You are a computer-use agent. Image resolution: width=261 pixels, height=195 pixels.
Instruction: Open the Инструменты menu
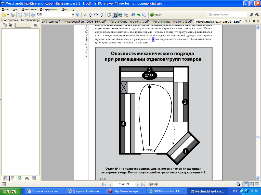coord(49,9)
